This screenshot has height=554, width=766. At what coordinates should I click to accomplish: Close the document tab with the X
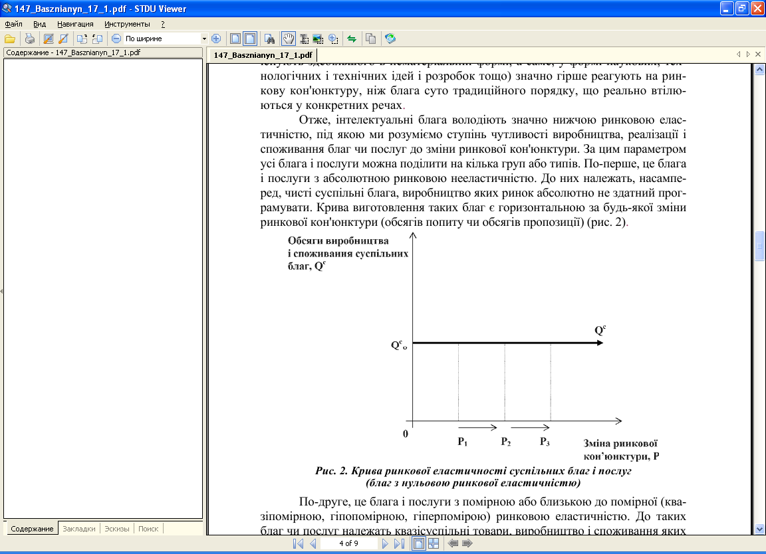click(x=758, y=54)
